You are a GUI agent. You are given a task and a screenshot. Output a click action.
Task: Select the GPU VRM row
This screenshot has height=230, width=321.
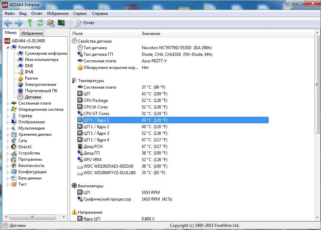point(173,159)
